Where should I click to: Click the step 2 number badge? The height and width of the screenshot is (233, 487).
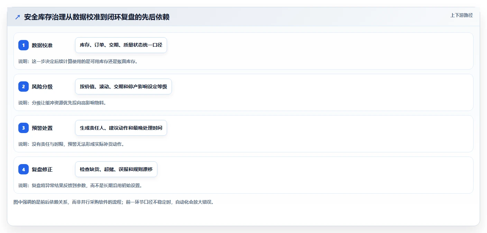[x=24, y=87]
